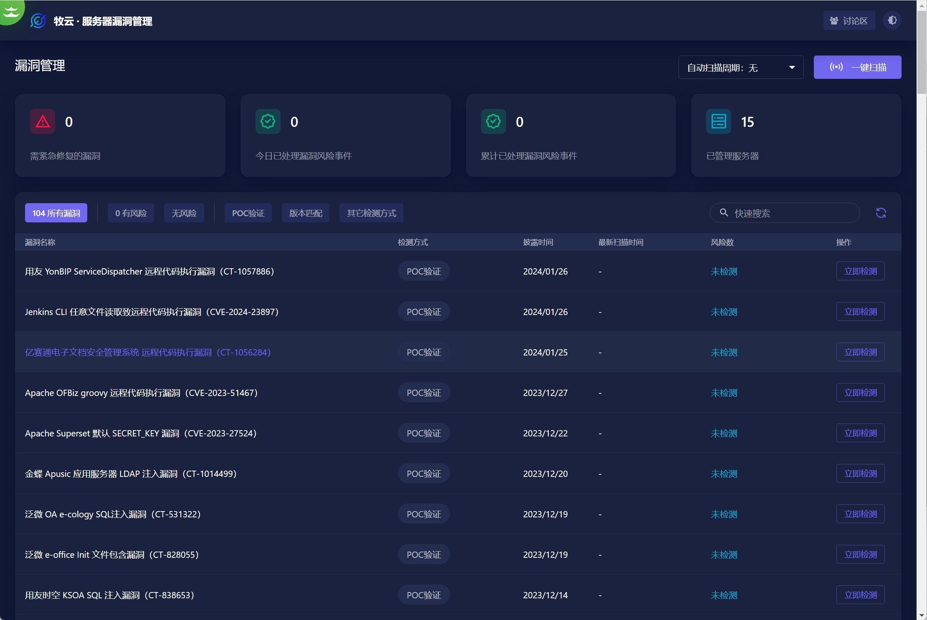Click the scrollbar down arrow
This screenshot has width=927, height=620.
(x=922, y=615)
